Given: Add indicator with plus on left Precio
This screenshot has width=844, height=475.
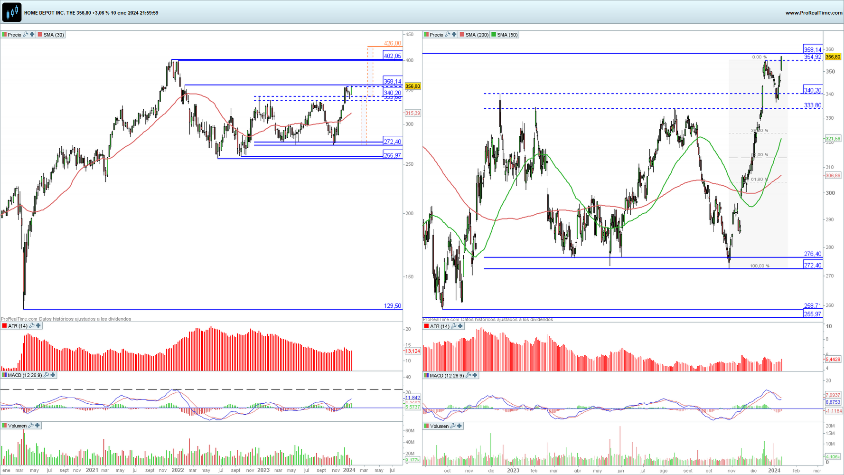Looking at the screenshot, I should (x=32, y=35).
